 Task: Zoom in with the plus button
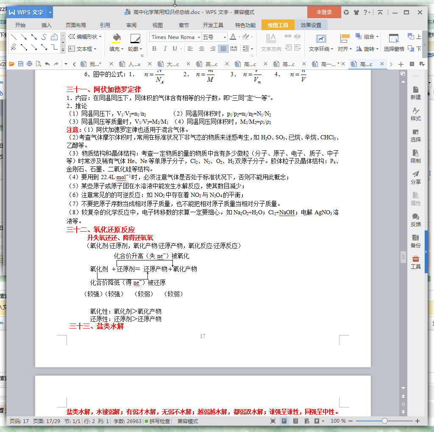417,421
